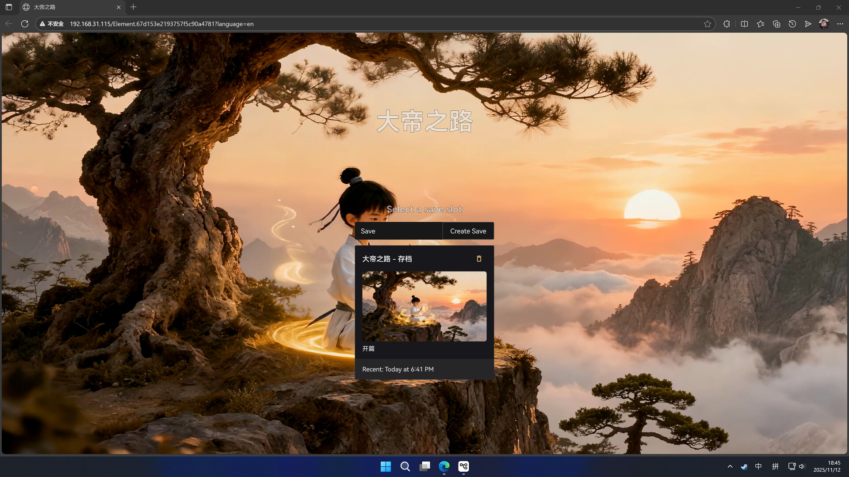The width and height of the screenshot is (849, 477).
Task: Open the Collections icon in the toolbar
Action: tap(776, 24)
